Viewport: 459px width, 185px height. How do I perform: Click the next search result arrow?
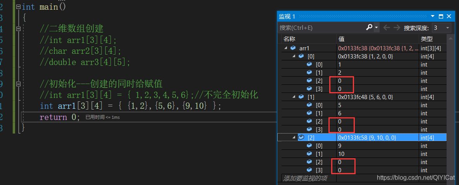coord(397,28)
